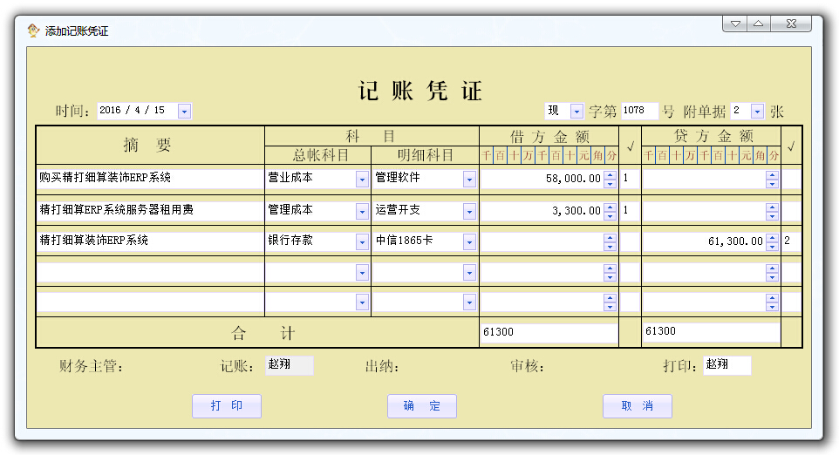Viewport: 839px width, 455px height.
Task: Click the empty summary field in fourth row
Action: [150, 272]
